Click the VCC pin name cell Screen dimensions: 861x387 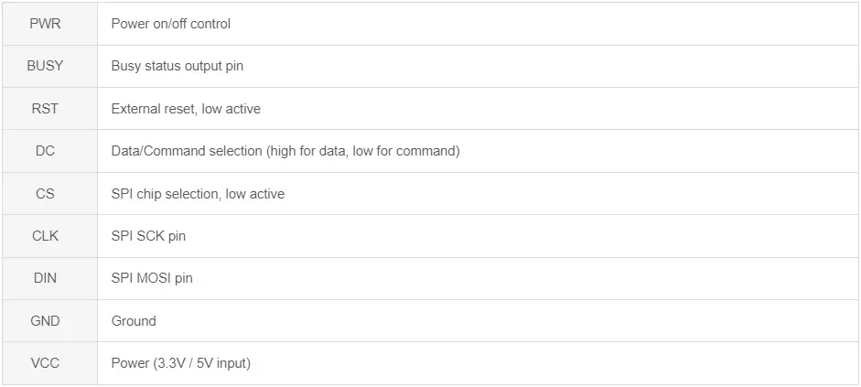(x=45, y=363)
